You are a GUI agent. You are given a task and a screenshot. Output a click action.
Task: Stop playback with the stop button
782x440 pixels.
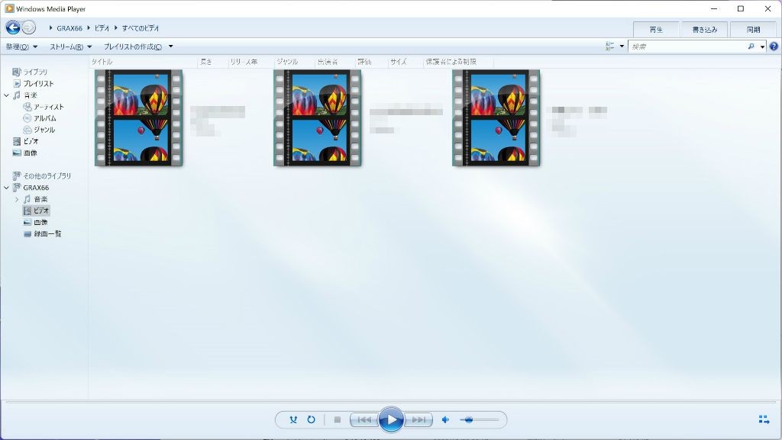pyautogui.click(x=338, y=419)
